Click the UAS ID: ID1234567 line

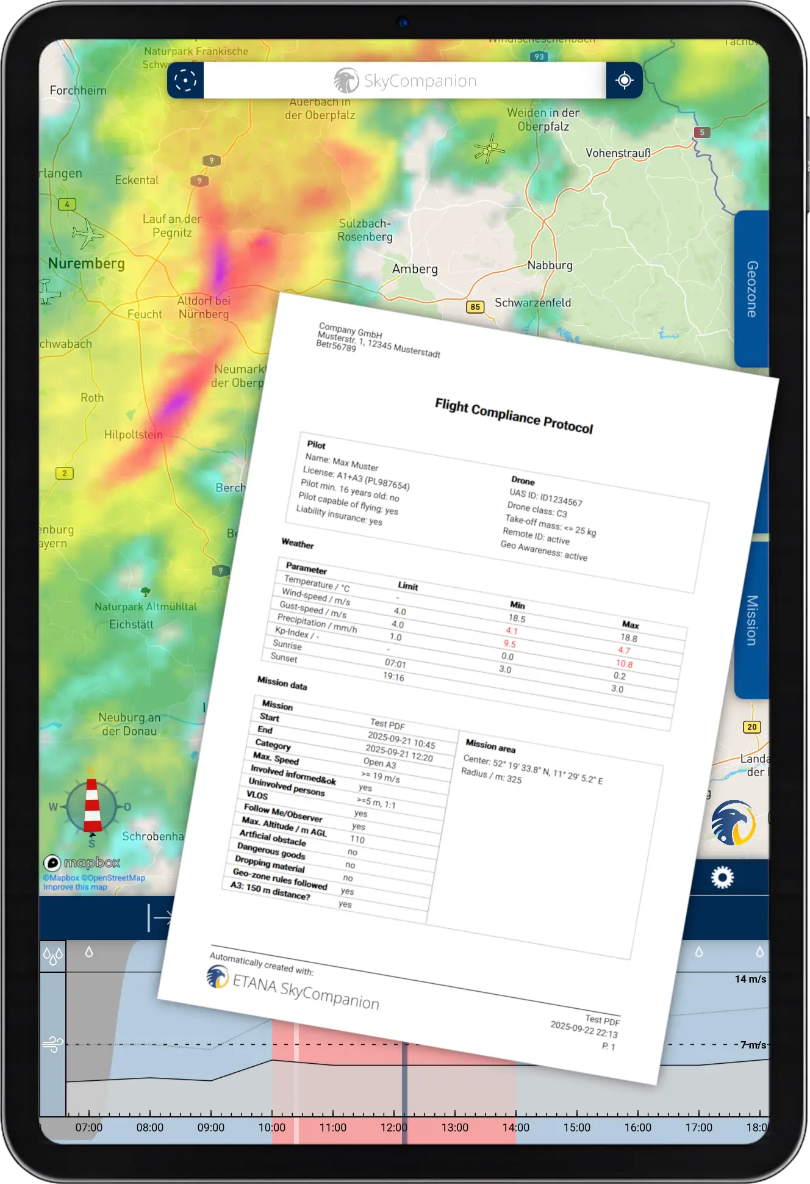point(546,497)
